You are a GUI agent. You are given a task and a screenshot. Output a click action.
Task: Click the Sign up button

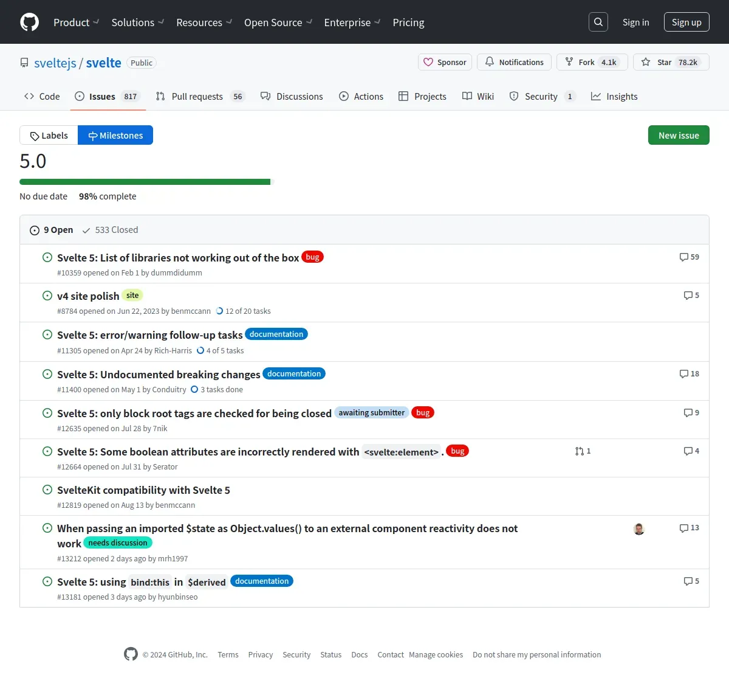click(x=686, y=22)
